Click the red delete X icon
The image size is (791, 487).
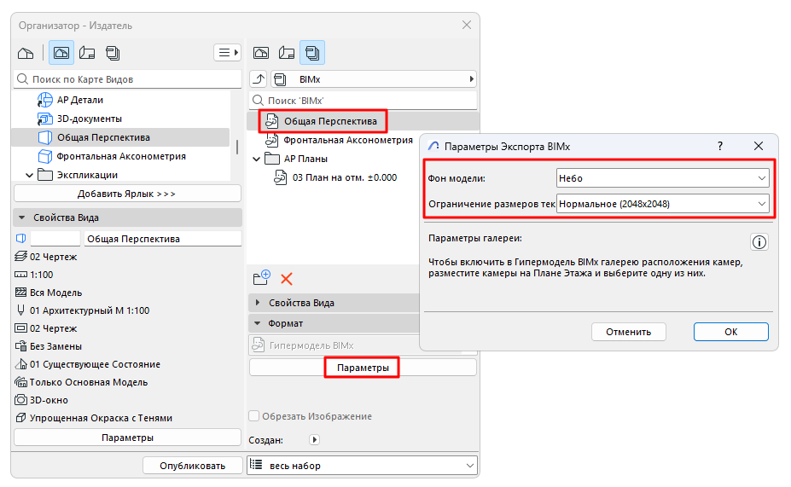coord(287,279)
